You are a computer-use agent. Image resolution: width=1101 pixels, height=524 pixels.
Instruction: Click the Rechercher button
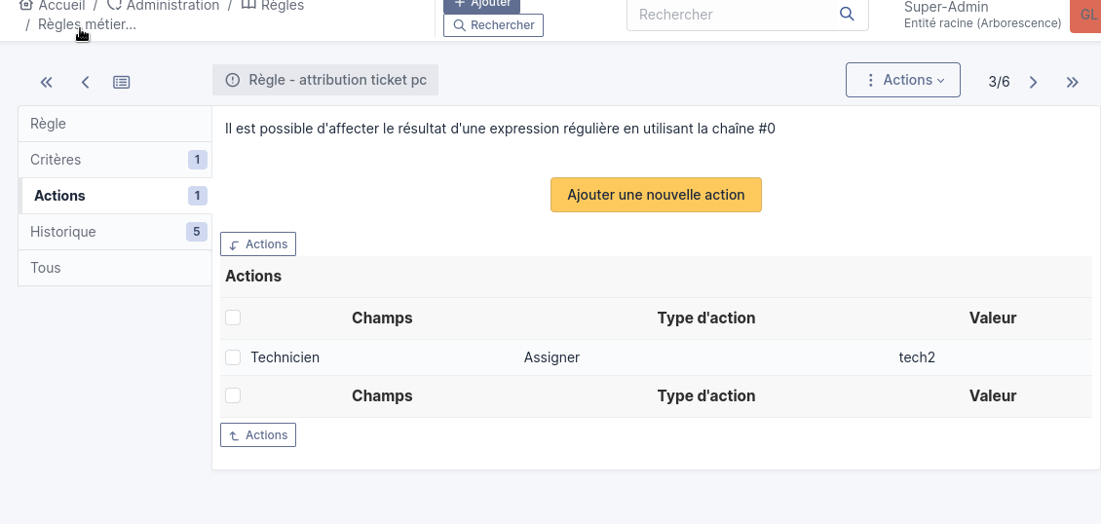[493, 25]
